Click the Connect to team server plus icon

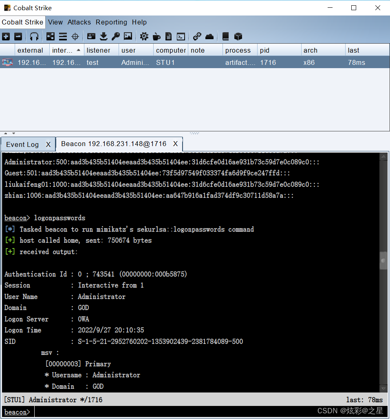pos(6,36)
